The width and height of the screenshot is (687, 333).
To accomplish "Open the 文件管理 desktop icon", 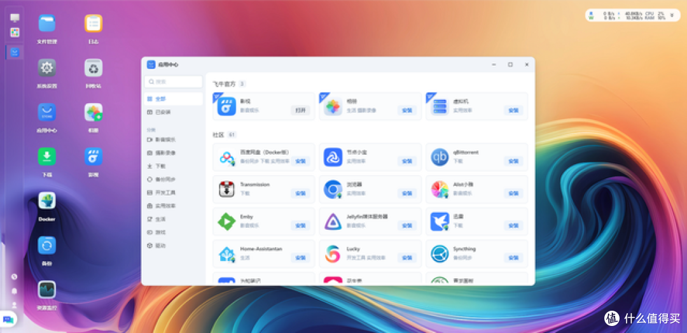I will tap(47, 24).
